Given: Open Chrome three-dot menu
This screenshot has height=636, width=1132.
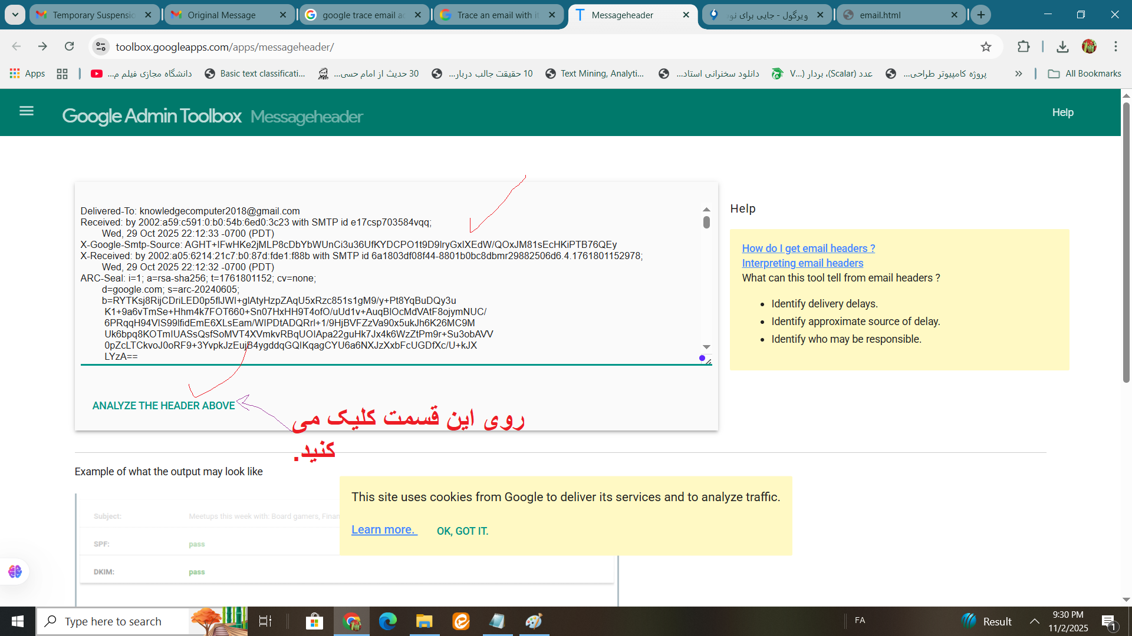Looking at the screenshot, I should [1115, 47].
